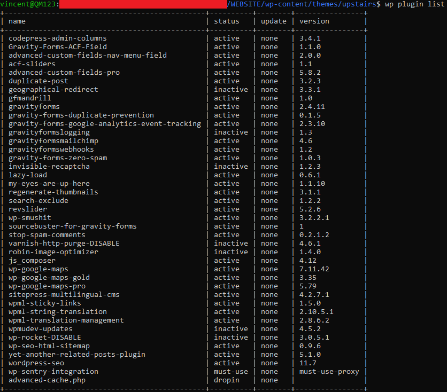Select yet-another-related-posts-plugin name

tap(76, 355)
